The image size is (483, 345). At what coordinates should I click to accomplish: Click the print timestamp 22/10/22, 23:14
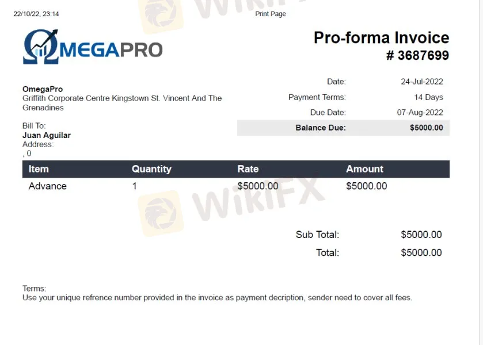click(36, 14)
